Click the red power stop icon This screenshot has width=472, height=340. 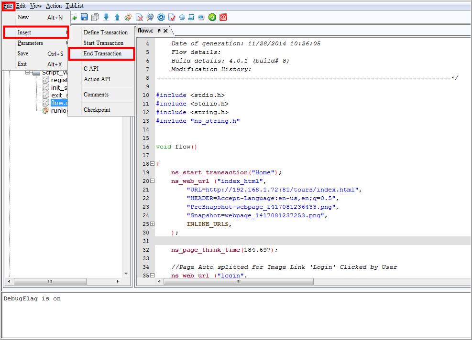pos(223,17)
